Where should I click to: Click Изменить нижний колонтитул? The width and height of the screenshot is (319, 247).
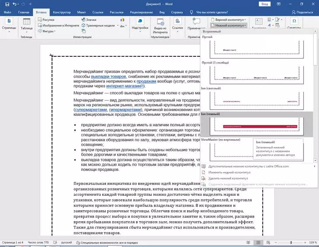click(x=230, y=172)
